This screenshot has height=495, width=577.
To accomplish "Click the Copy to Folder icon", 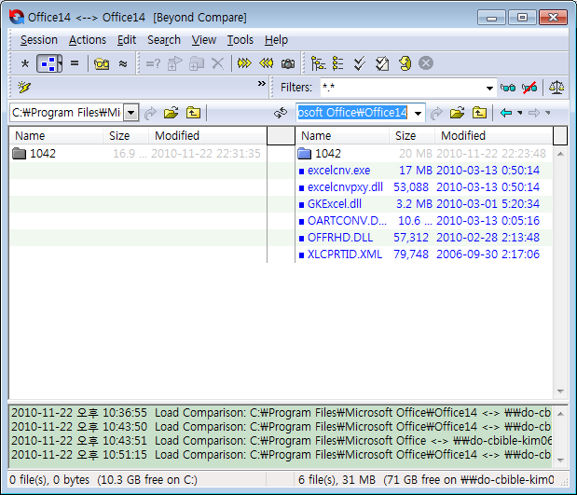I will (175, 63).
